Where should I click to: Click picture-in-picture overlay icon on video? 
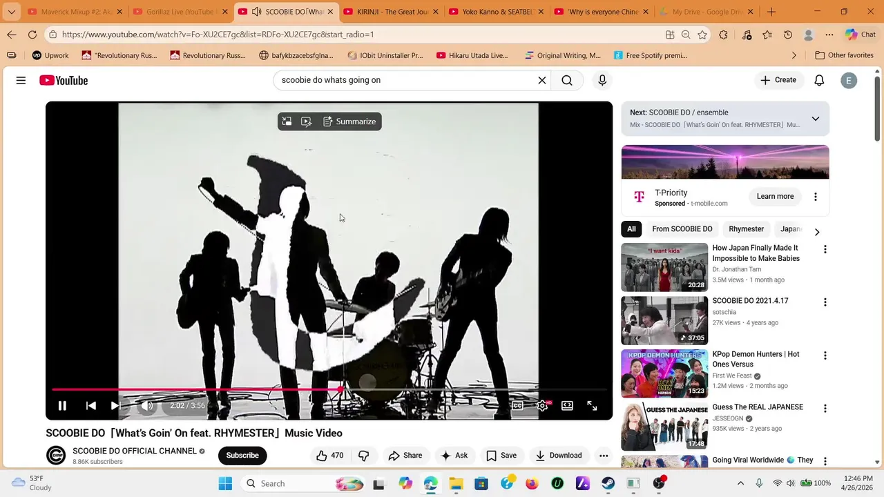287,121
